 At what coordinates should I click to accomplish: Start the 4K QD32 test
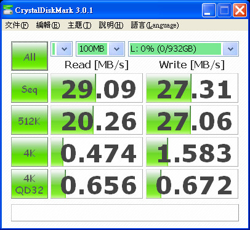[30, 184]
